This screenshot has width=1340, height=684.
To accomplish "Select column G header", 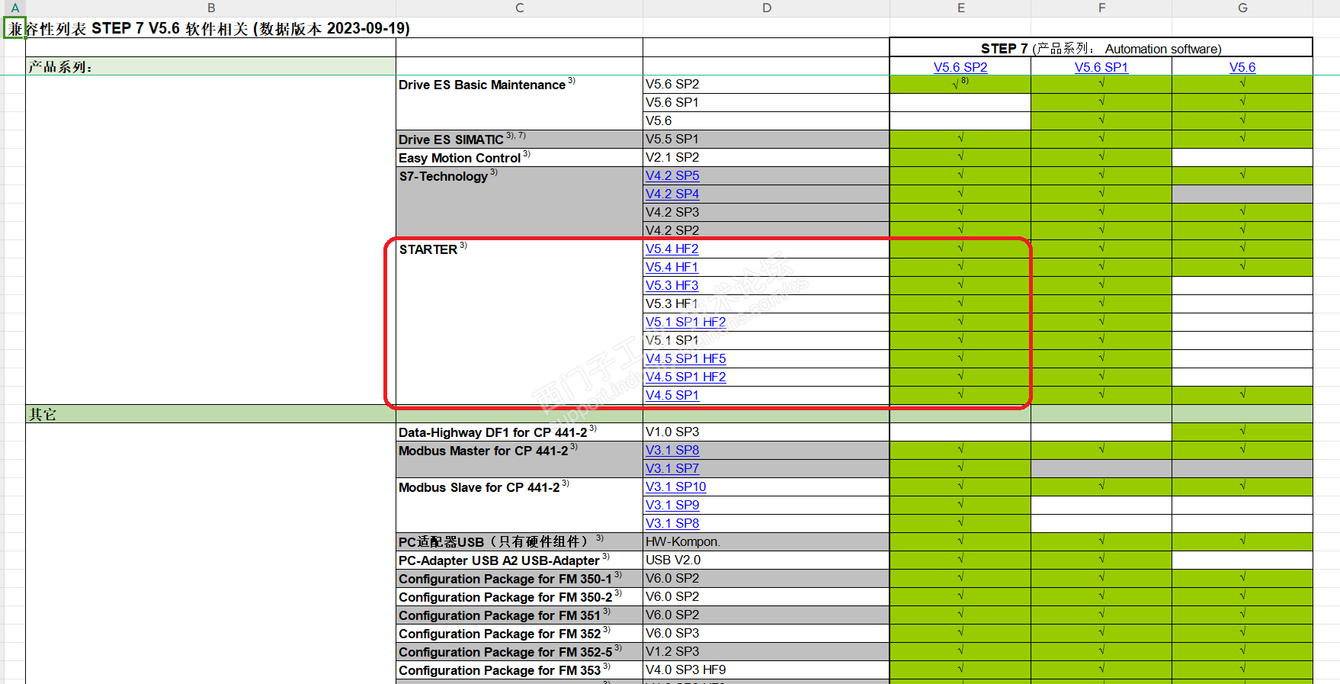I will pos(1242,8).
